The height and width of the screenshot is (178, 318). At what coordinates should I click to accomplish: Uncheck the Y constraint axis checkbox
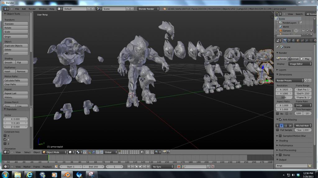5,140
